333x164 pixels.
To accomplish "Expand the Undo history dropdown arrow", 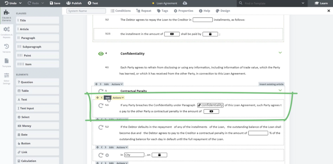I will [x=20, y=3].
